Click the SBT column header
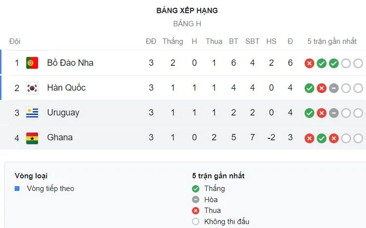This screenshot has width=366, height=228. click(x=252, y=41)
